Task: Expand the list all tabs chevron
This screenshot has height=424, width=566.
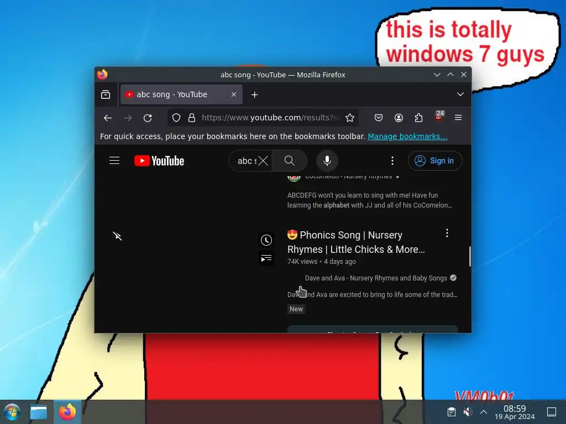Action: (x=460, y=94)
